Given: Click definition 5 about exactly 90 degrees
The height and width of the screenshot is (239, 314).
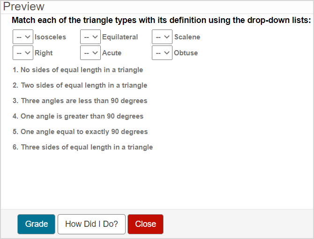Looking at the screenshot, I should click(80, 132).
